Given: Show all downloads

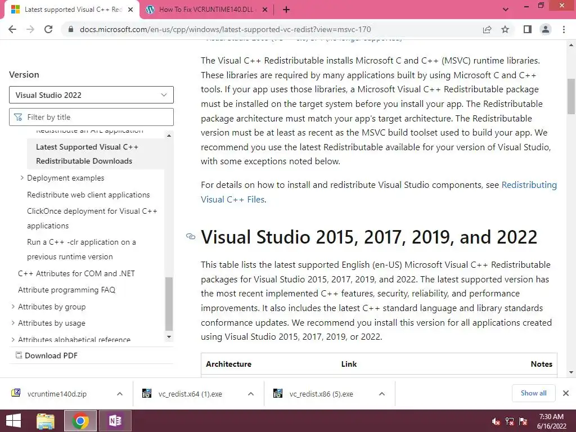Looking at the screenshot, I should 533,393.
